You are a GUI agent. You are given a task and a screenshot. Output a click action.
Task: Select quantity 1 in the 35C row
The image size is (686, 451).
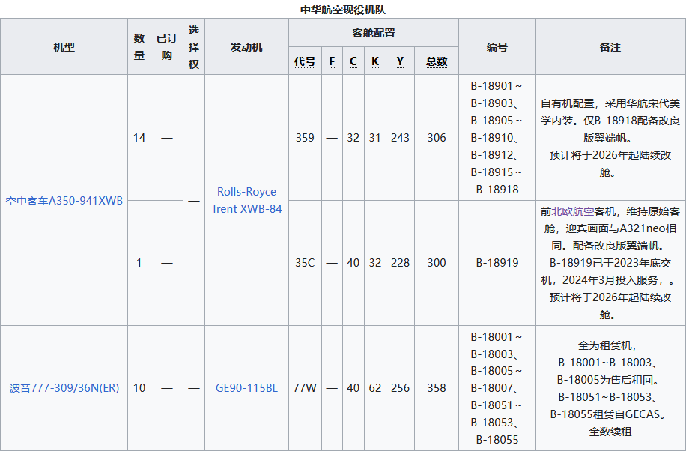coord(139,263)
